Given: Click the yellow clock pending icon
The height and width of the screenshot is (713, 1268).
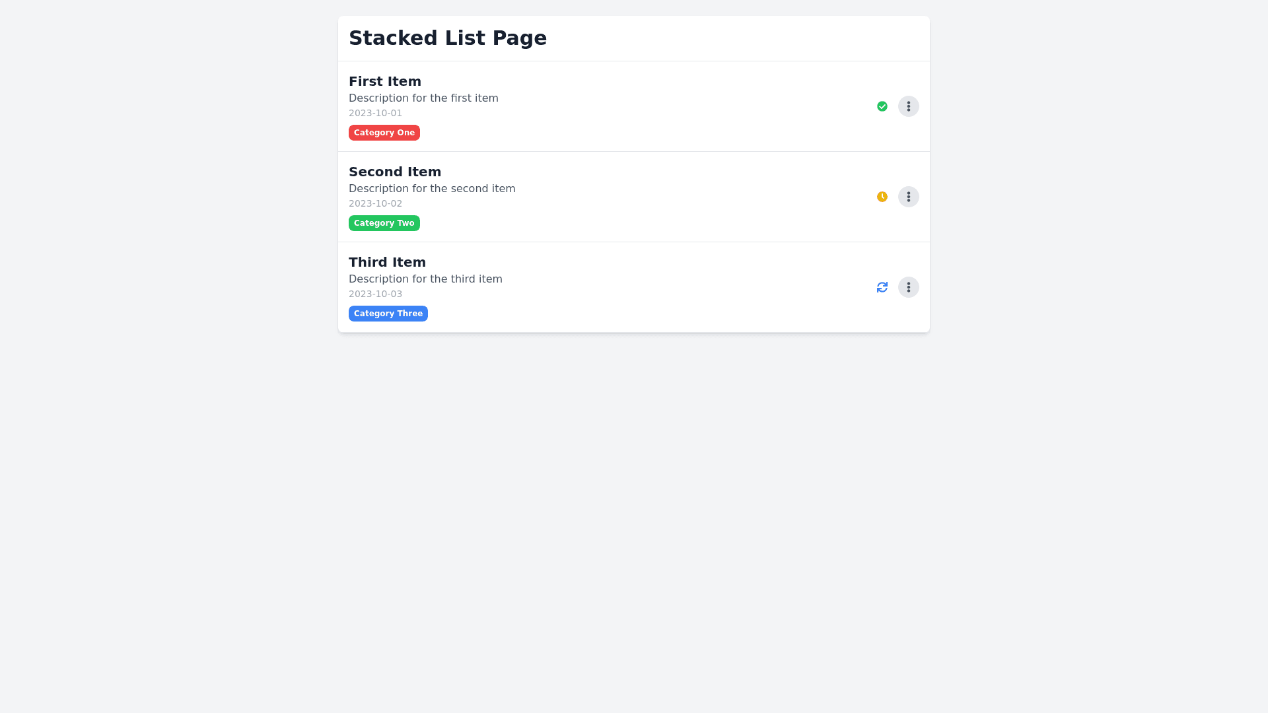Looking at the screenshot, I should pyautogui.click(x=882, y=197).
